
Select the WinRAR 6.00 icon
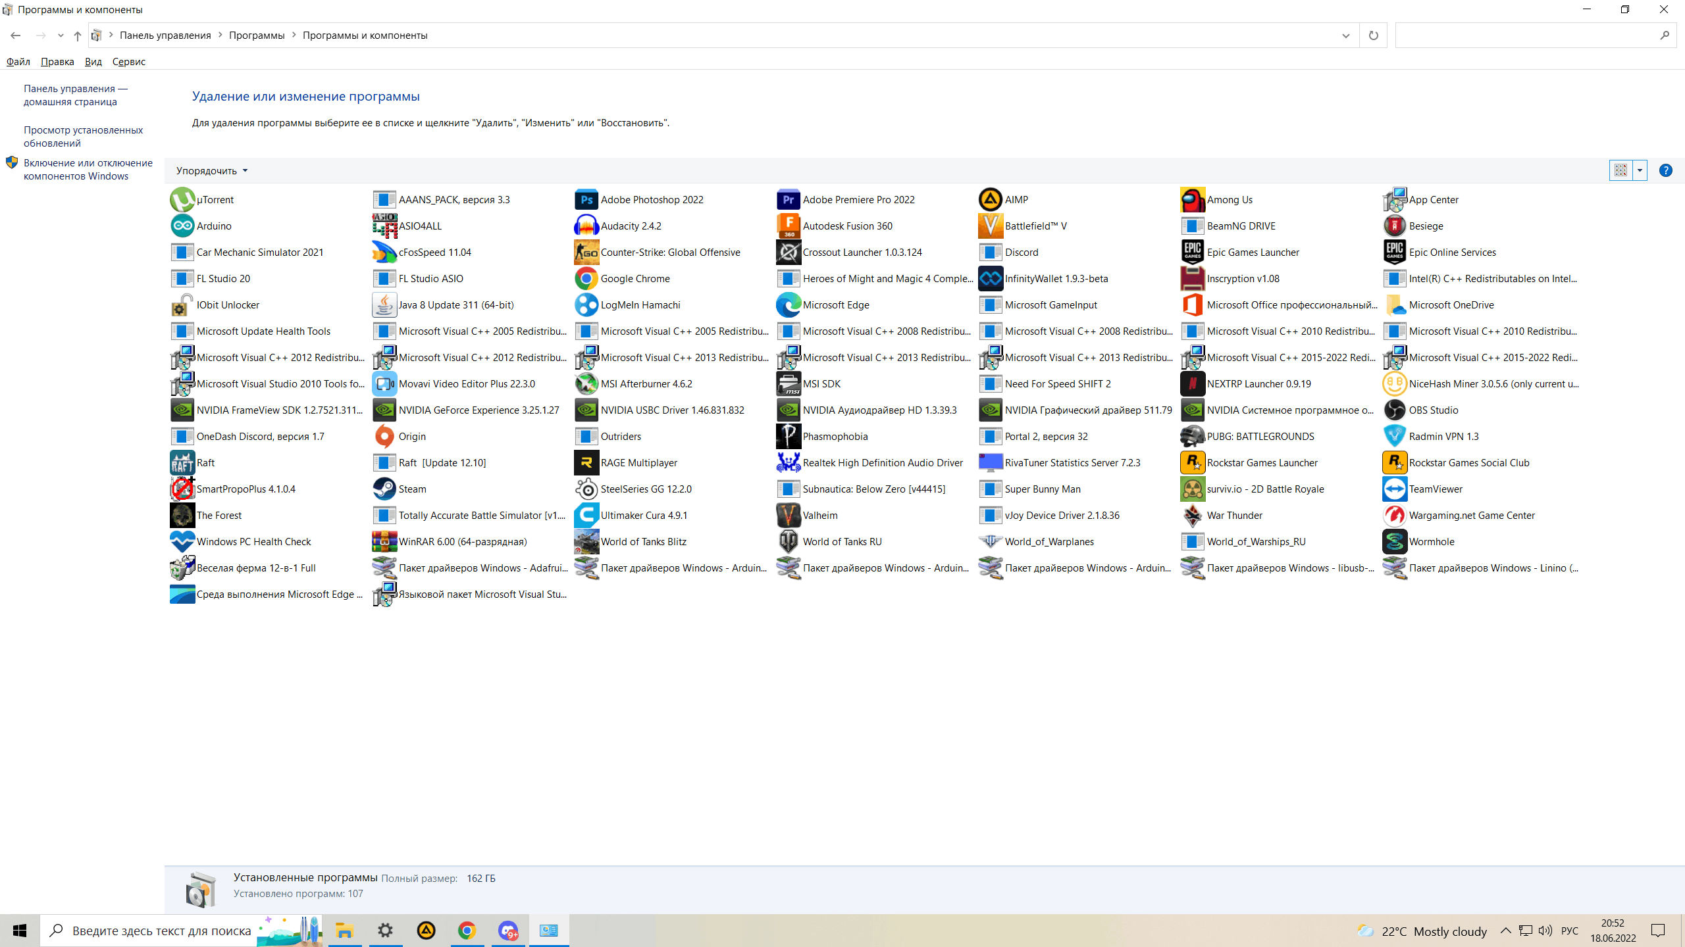[x=384, y=542]
